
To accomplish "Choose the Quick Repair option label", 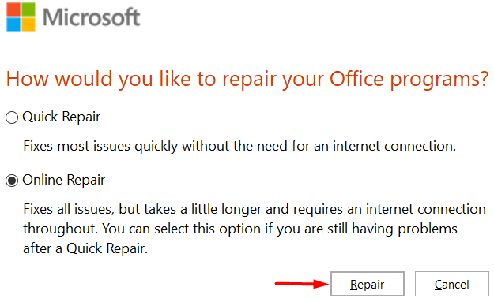I will pyautogui.click(x=62, y=117).
